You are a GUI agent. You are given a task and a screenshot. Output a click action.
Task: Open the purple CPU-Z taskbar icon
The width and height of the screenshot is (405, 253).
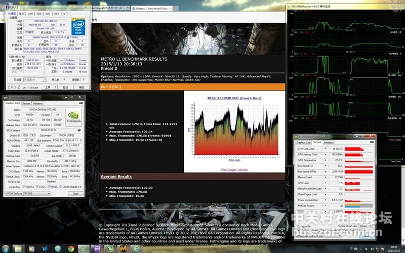97,249
